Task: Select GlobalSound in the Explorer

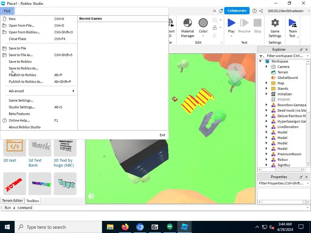Action: click(287, 78)
